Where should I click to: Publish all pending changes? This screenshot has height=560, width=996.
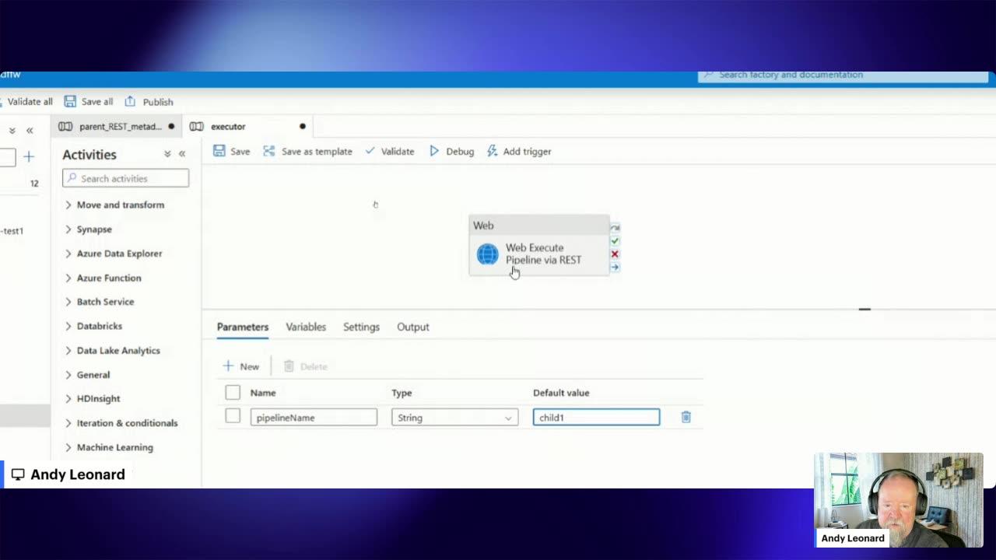[x=149, y=102]
